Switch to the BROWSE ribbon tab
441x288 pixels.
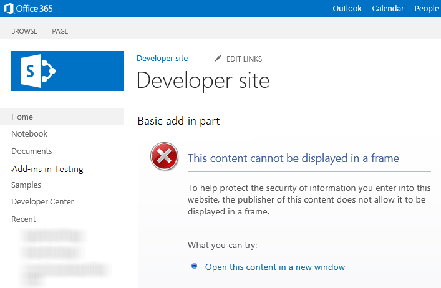(x=24, y=31)
